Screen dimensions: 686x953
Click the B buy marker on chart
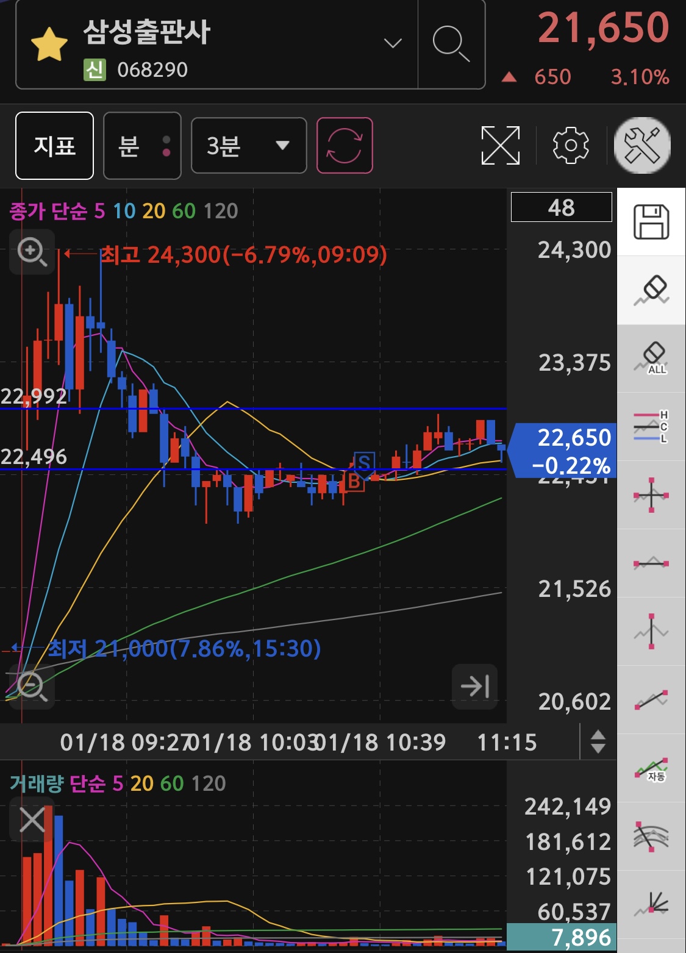(x=354, y=482)
